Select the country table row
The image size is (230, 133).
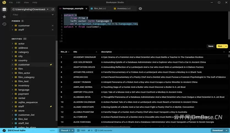(x=32, y=60)
